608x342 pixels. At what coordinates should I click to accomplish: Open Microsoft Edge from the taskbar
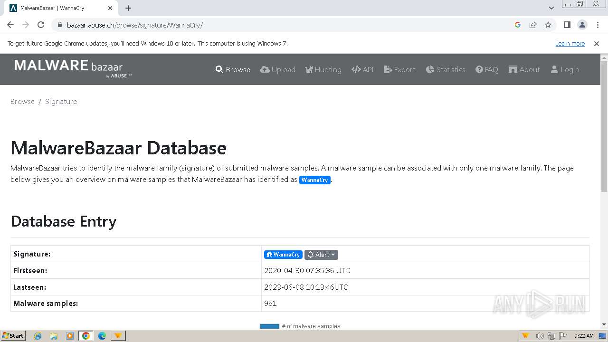coord(102,336)
